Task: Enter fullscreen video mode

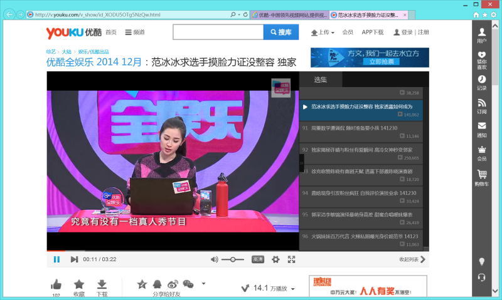Action: [x=291, y=259]
